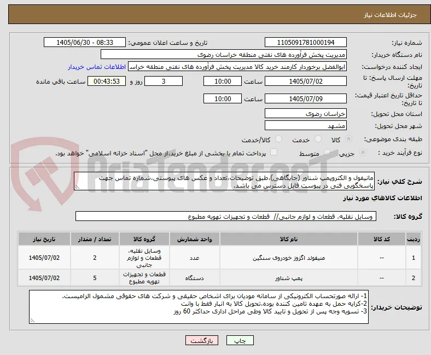Toggle the اسناد خزانه اسلامی payment checkbox
The width and height of the screenshot is (431, 355).
274,152
